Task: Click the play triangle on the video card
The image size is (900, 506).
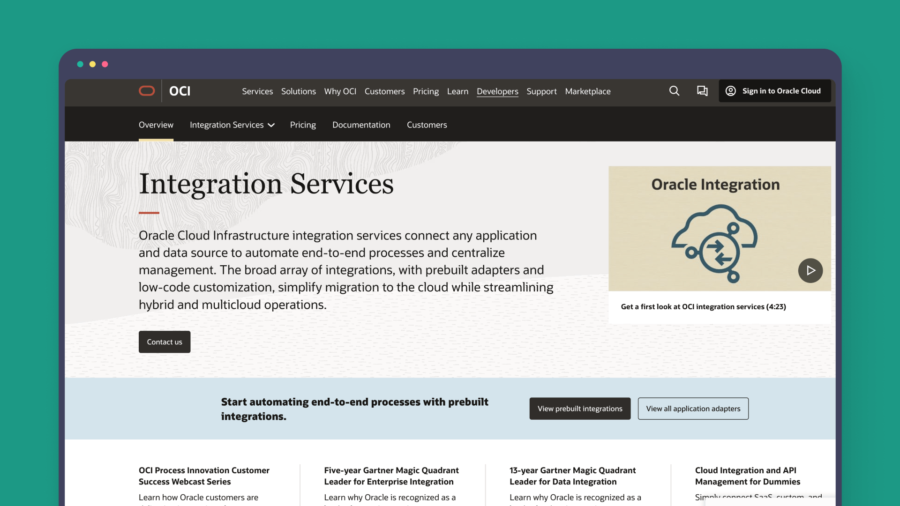Action: coord(810,270)
